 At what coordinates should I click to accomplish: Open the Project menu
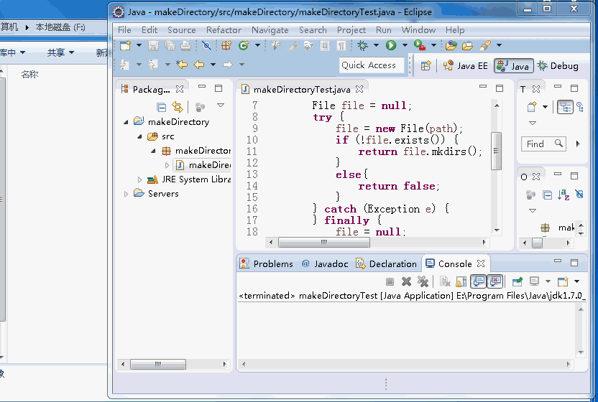(x=351, y=29)
